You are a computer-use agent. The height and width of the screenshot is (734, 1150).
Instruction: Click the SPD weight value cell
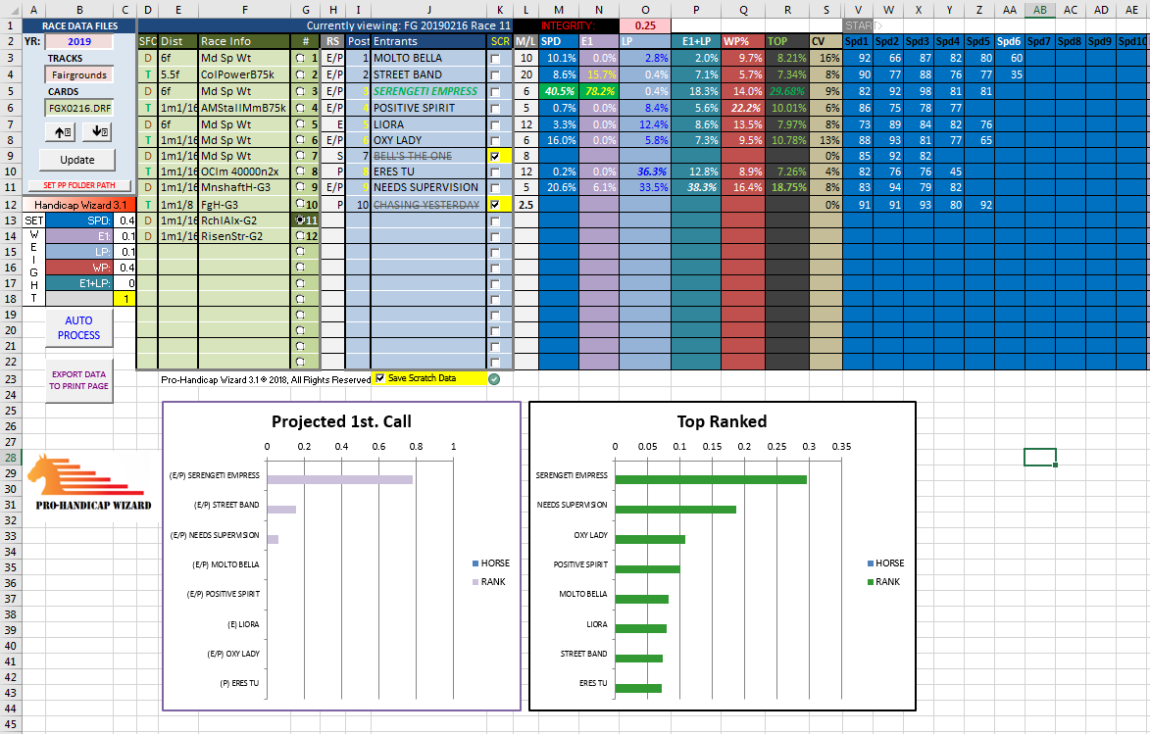point(126,220)
